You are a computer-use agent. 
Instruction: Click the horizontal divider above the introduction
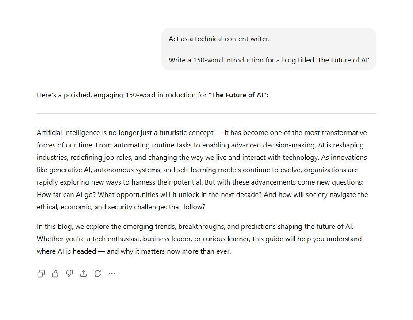click(206, 114)
